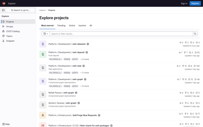Click the globe icon beside Platform swh-graph

point(85,79)
